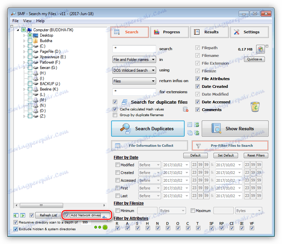Click the search pattern input field
282x244 pixels.
coord(134,49)
